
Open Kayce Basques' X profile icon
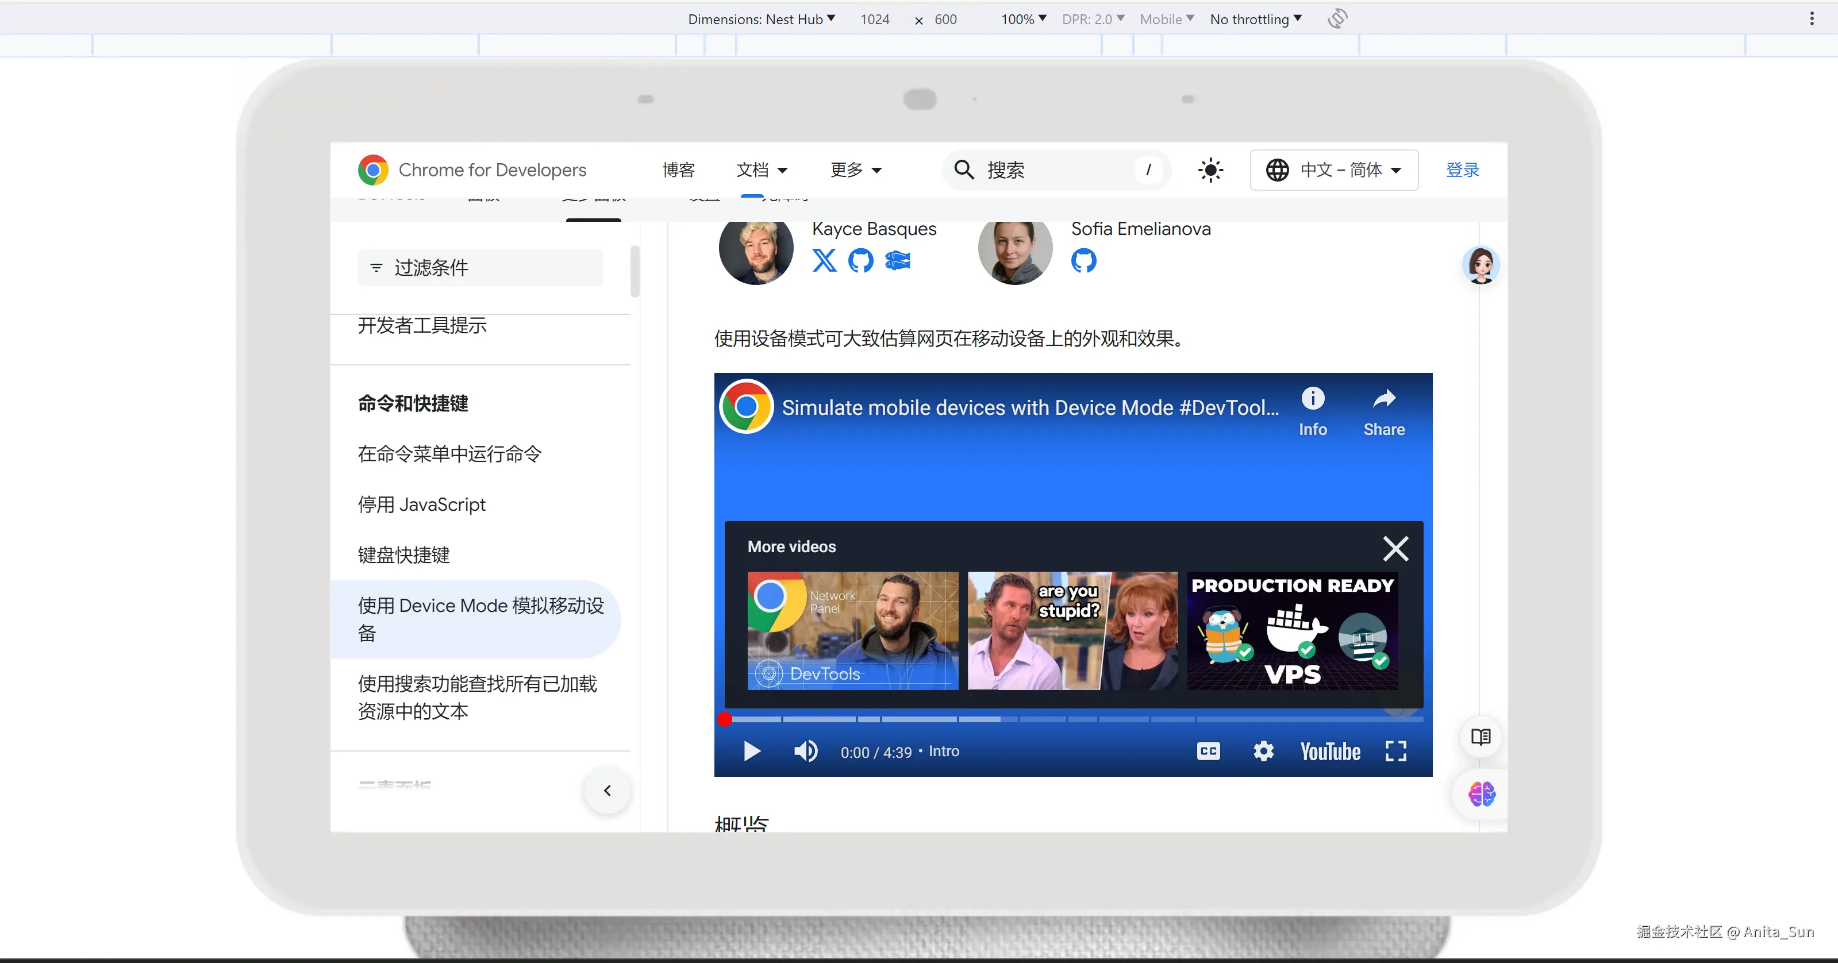[x=824, y=260]
